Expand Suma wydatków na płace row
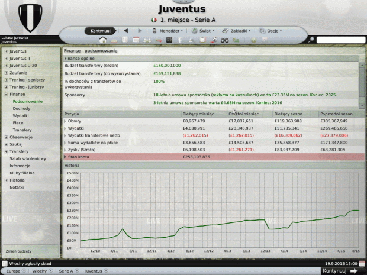 click(65, 143)
